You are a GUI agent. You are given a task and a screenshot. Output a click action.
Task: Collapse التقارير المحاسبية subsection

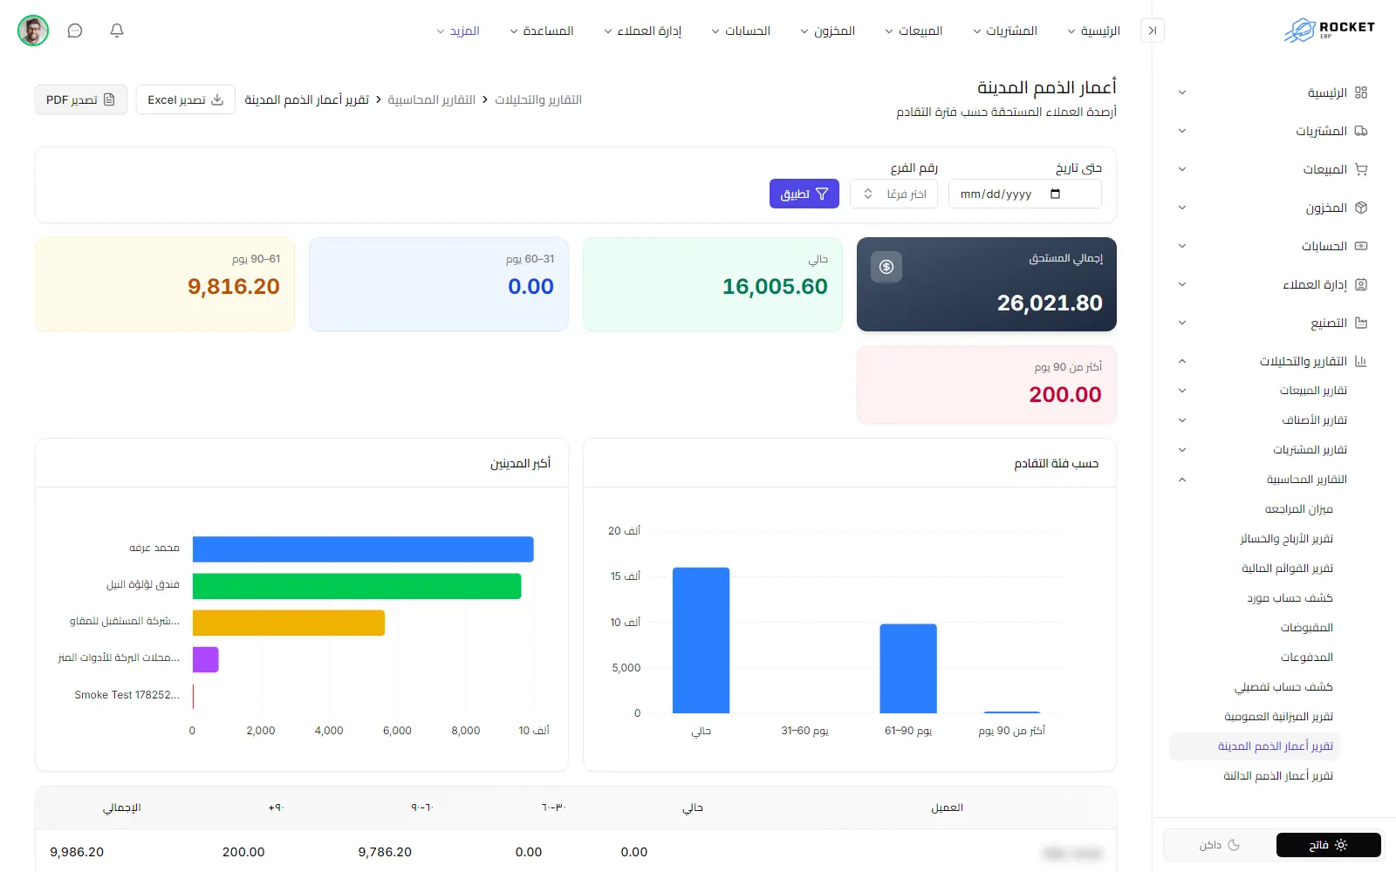pyautogui.click(x=1182, y=480)
